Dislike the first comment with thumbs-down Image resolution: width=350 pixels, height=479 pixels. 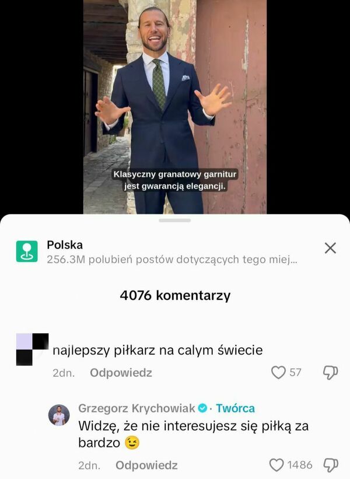click(330, 373)
